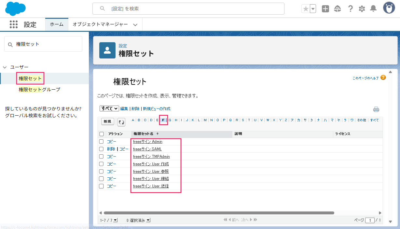The width and height of the screenshot is (400, 229).
Task: Click the favorites star icon
Action: (306, 9)
